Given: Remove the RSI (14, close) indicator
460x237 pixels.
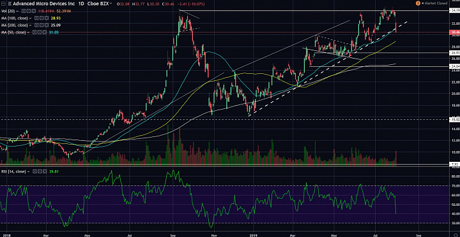Looking at the screenshot, I should tap(45, 171).
